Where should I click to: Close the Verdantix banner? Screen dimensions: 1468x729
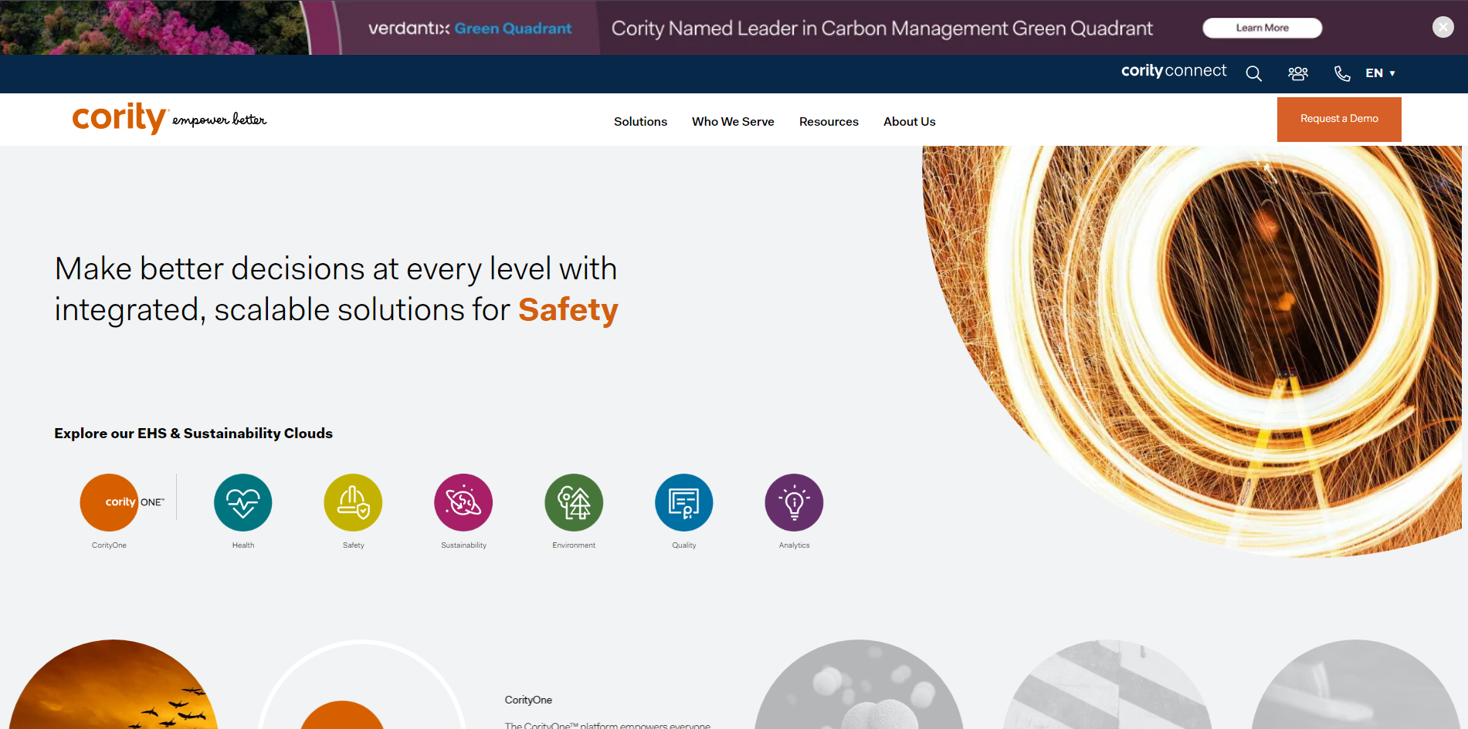(1443, 27)
